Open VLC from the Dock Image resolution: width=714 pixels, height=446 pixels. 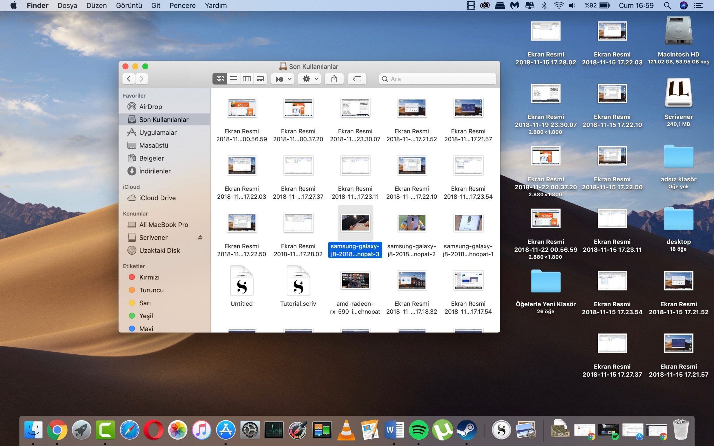click(346, 430)
